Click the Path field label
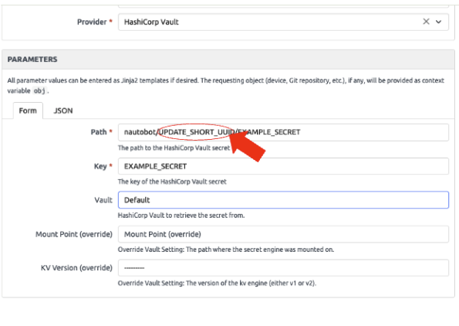The image size is (459, 326). [101, 132]
